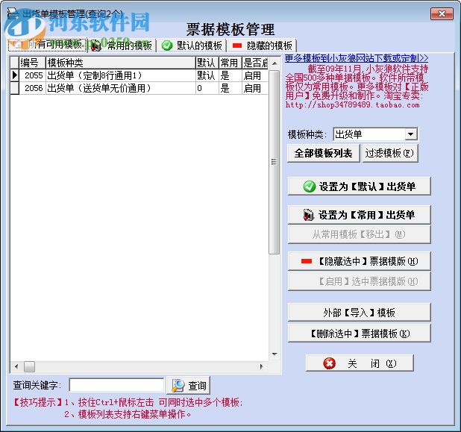Click 设置为【常用】出货单 button

tap(360, 215)
